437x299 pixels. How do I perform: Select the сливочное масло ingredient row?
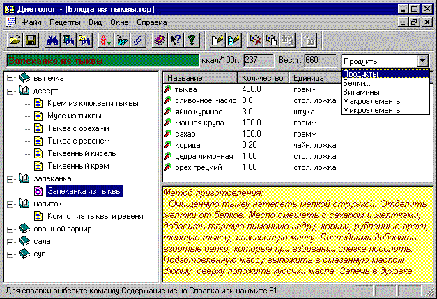point(250,100)
